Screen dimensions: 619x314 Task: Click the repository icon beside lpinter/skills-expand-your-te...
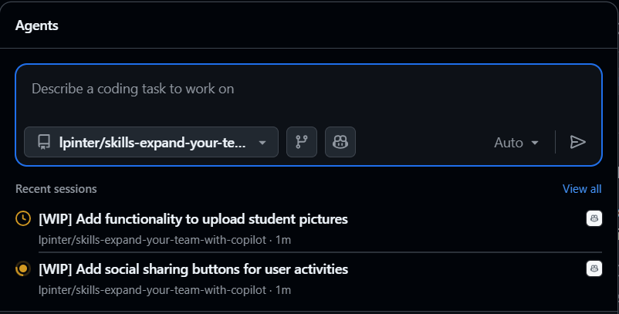pos(43,142)
